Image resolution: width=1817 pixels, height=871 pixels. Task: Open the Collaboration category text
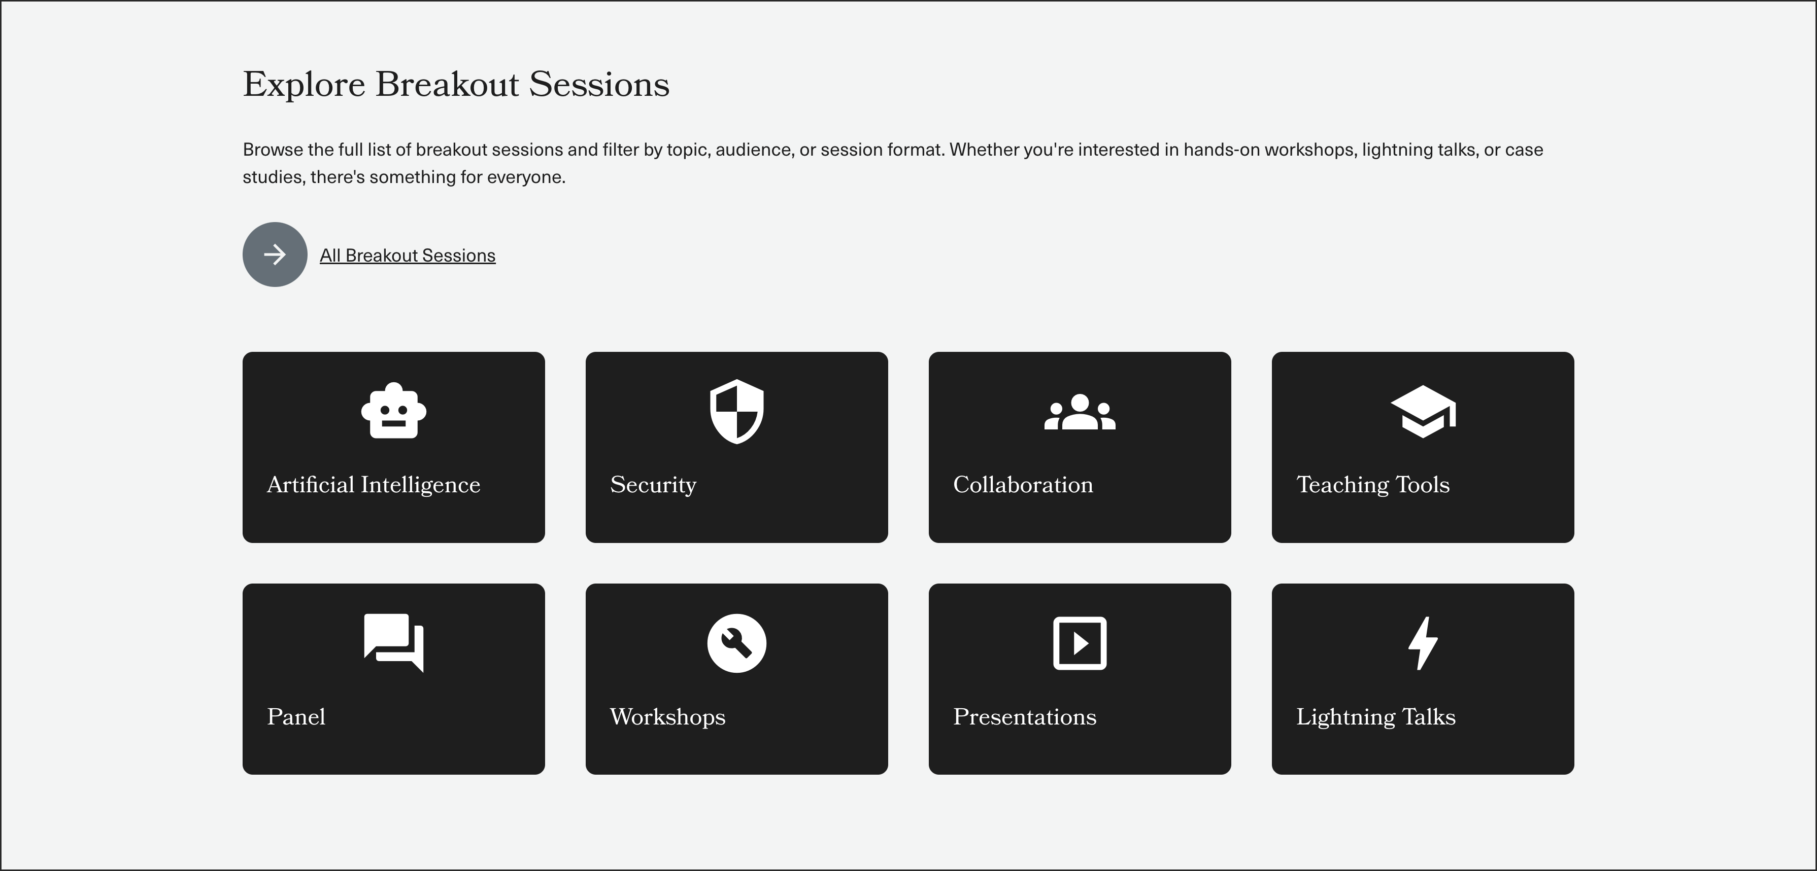1023,484
